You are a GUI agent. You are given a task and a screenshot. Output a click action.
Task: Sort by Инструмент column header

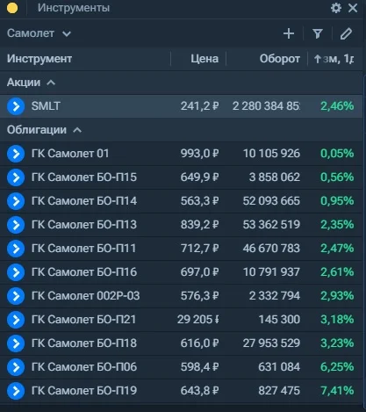click(x=39, y=59)
